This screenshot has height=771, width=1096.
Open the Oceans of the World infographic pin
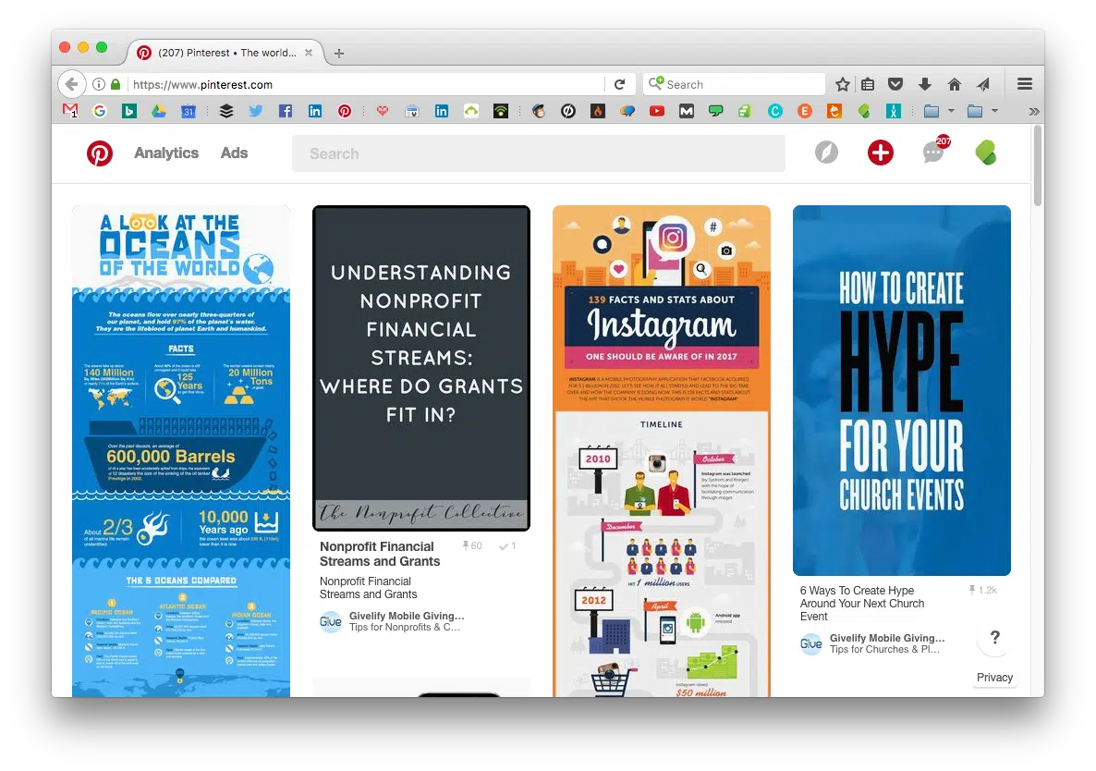[x=181, y=451]
